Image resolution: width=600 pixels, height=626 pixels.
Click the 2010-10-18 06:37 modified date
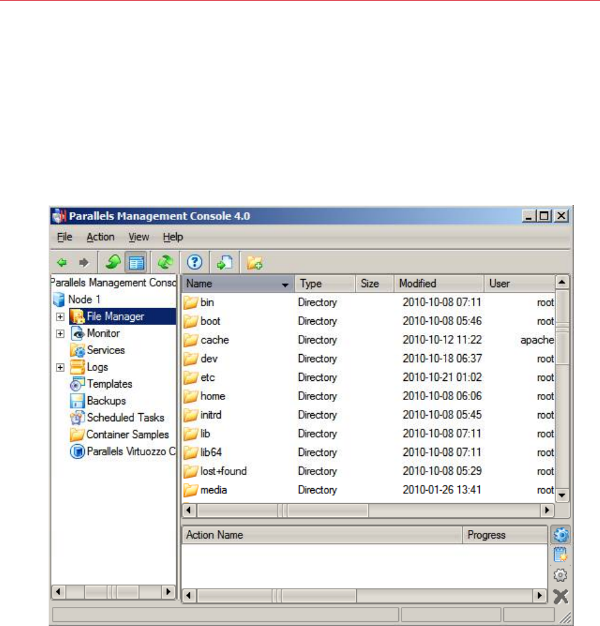pyautogui.click(x=442, y=359)
